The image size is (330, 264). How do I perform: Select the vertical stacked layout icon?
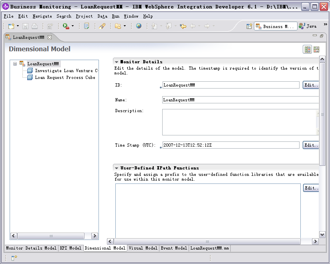(316, 49)
